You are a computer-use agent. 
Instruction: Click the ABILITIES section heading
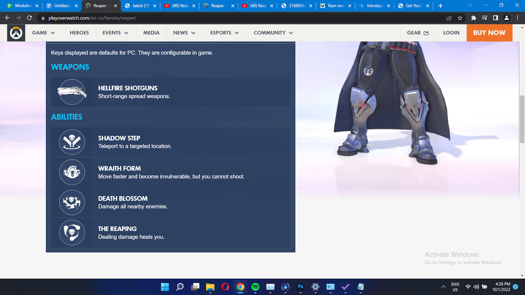coord(67,117)
